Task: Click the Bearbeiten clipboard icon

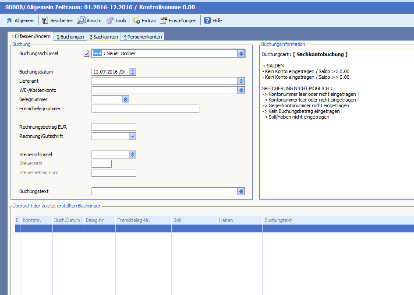Action: 45,21
